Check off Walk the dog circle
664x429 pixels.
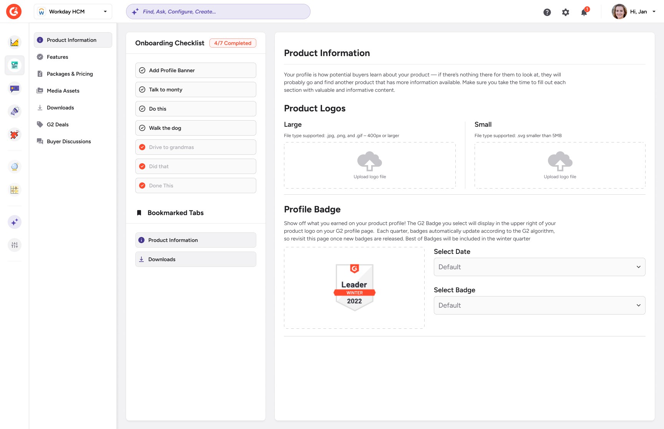tap(142, 128)
